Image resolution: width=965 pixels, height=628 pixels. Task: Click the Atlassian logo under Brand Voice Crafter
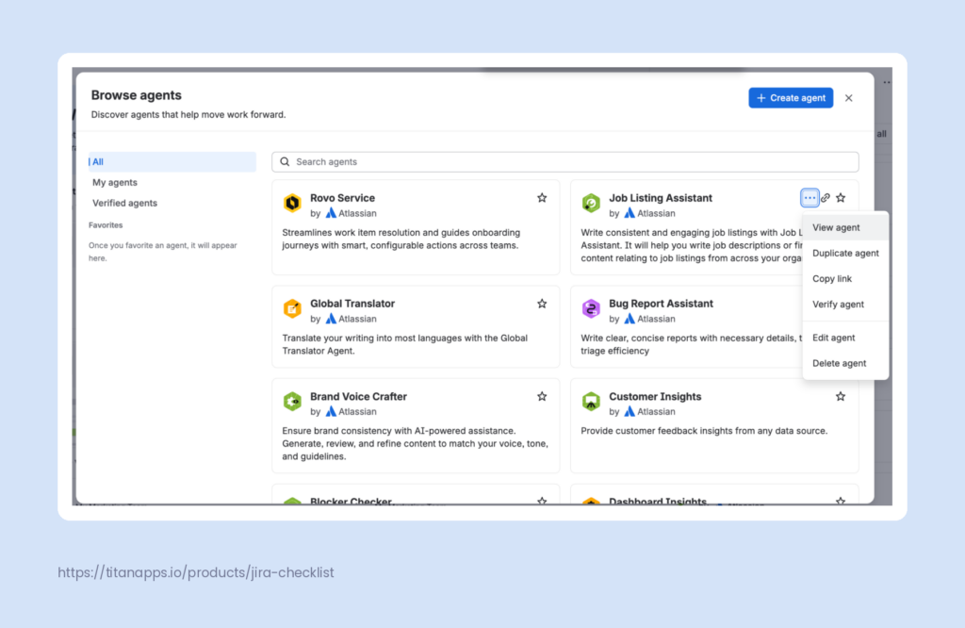point(331,411)
